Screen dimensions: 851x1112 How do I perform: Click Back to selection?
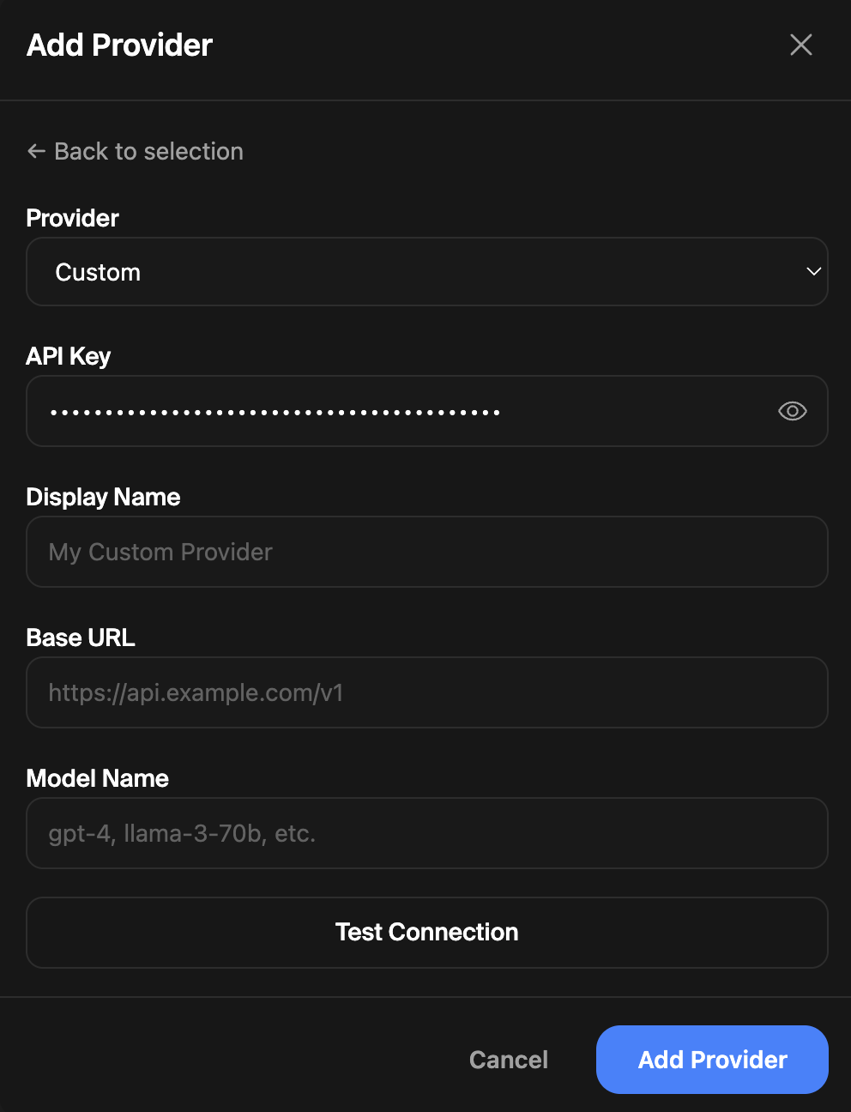click(x=135, y=151)
